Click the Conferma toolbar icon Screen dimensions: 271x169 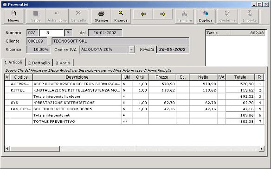227,16
